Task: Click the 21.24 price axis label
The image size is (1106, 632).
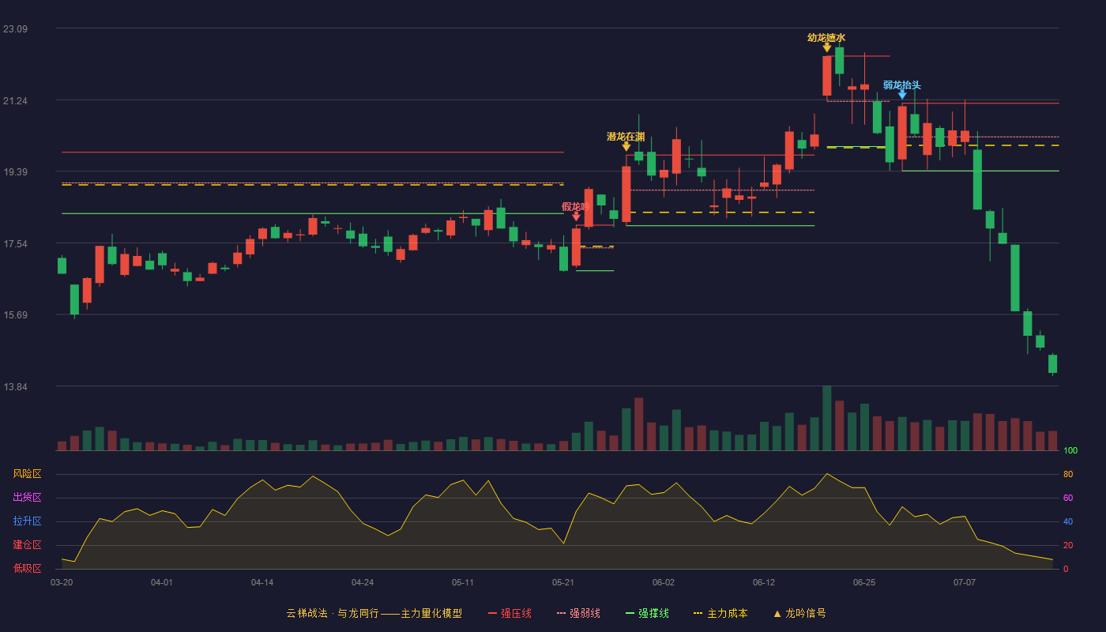Action: tap(15, 101)
